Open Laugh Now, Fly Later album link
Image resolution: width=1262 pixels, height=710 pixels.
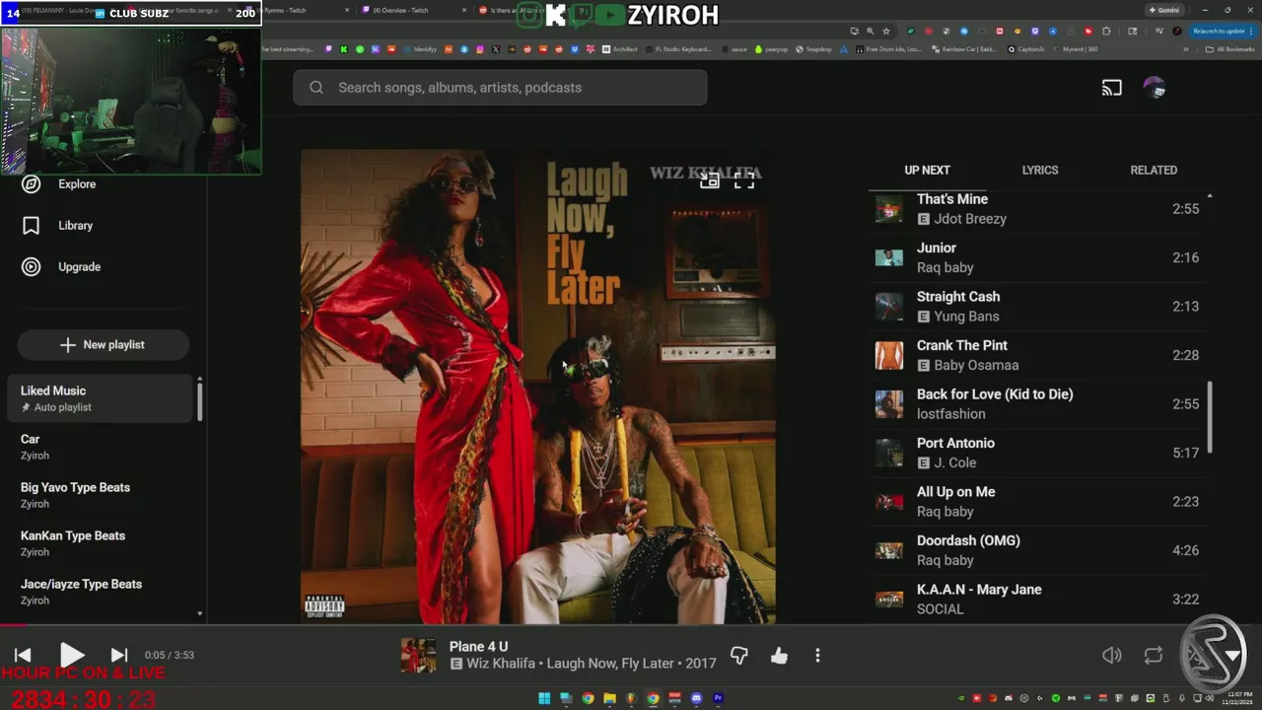click(x=610, y=664)
